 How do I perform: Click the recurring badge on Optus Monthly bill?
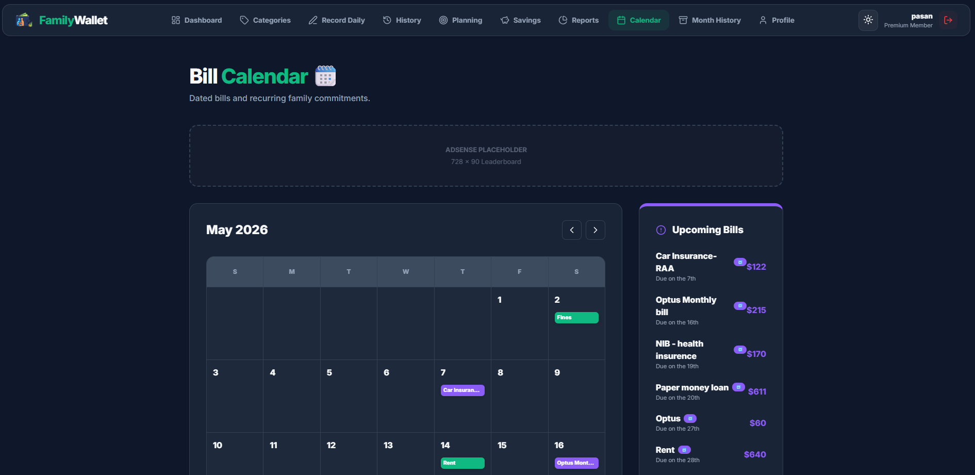[740, 306]
